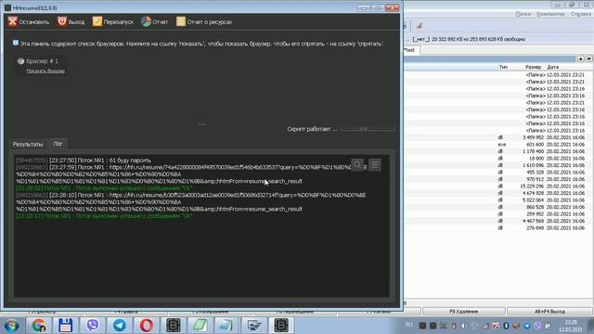
Task: Open the dark B icon beside Opera
Action: [x=174, y=326]
